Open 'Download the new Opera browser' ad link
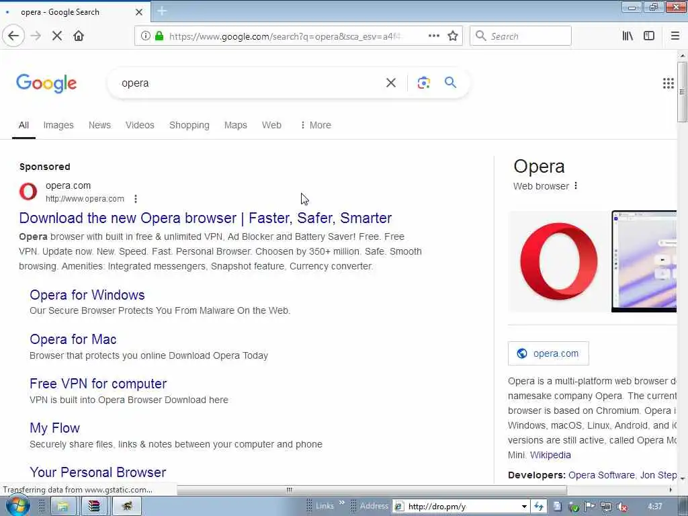The width and height of the screenshot is (688, 516). coord(206,218)
